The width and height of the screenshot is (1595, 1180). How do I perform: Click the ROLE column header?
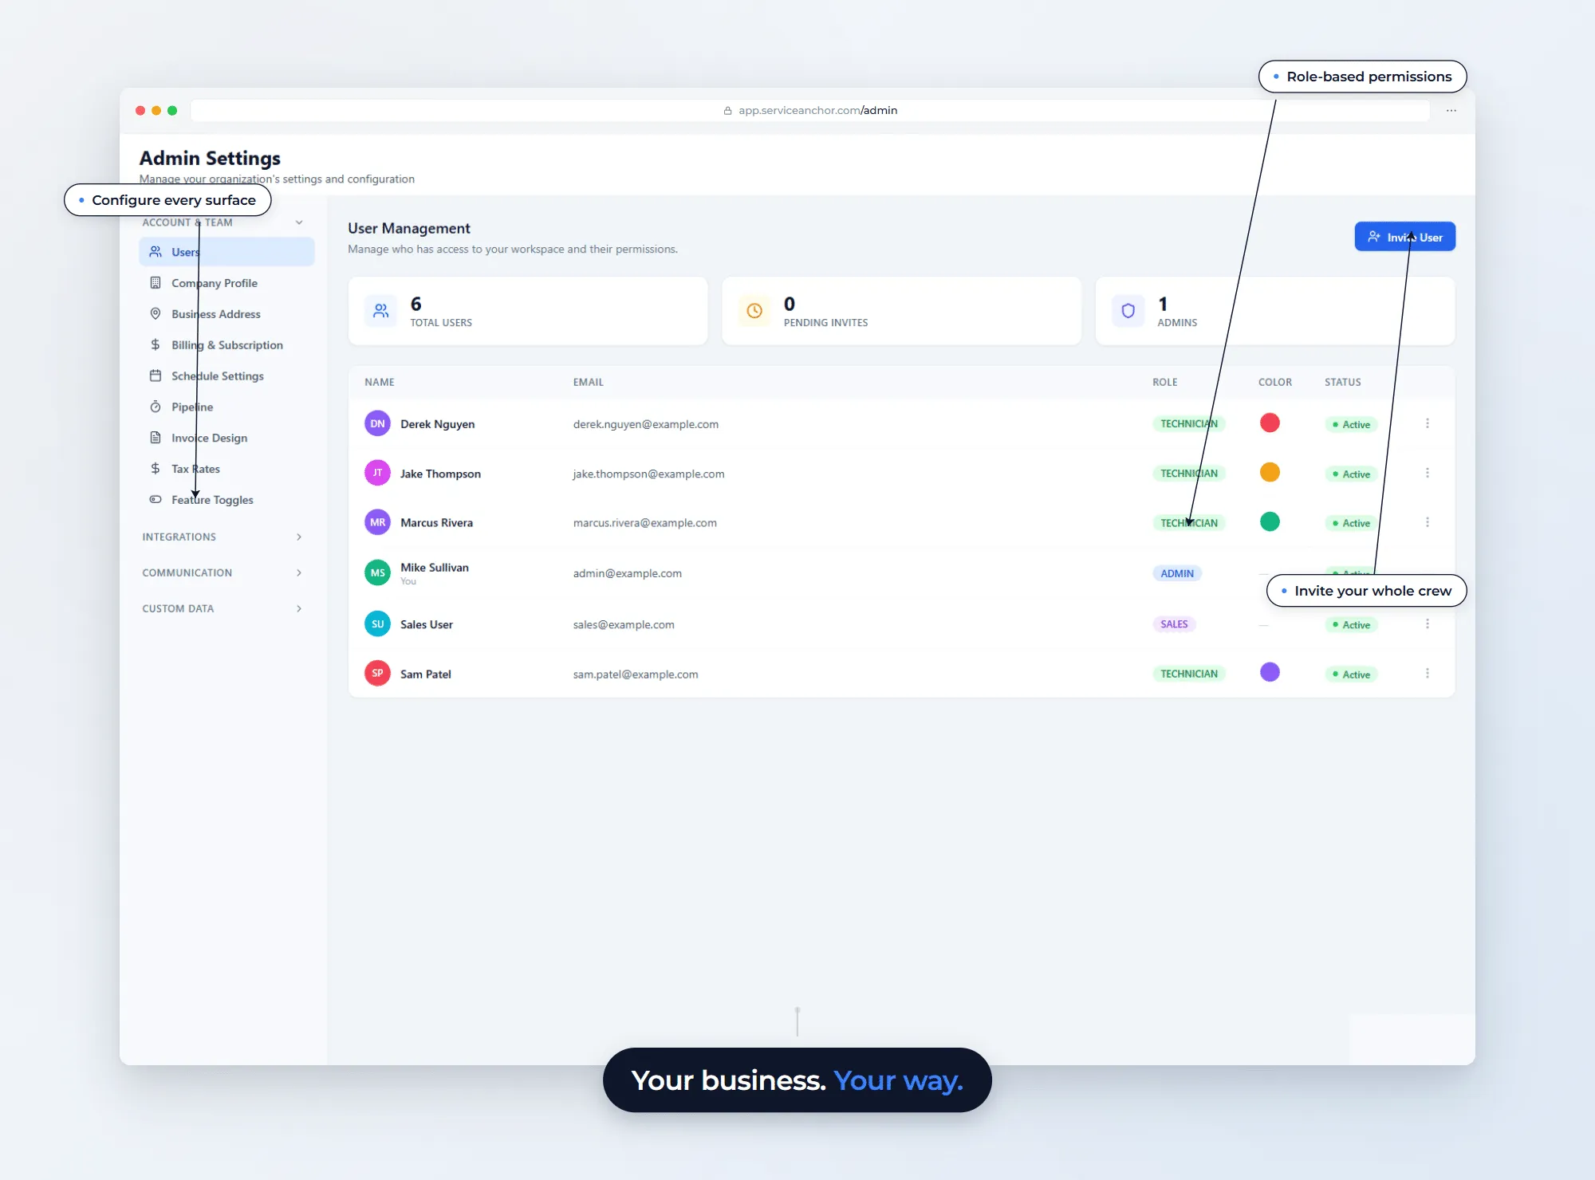click(1165, 383)
